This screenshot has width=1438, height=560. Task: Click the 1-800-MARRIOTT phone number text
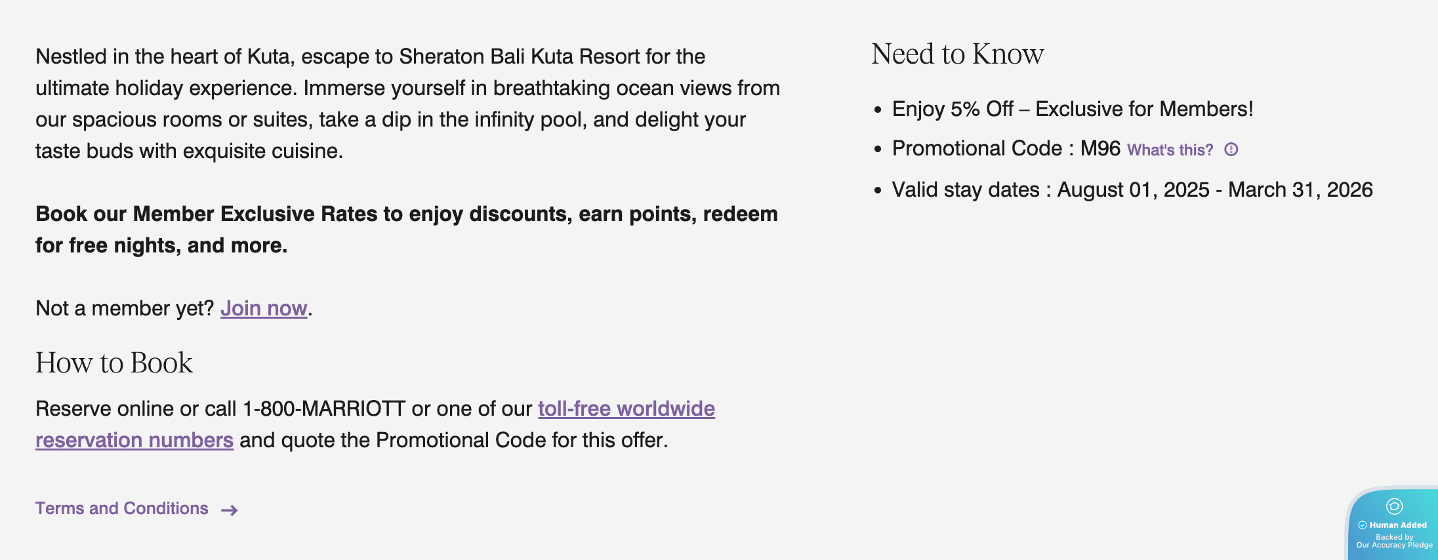pos(324,409)
